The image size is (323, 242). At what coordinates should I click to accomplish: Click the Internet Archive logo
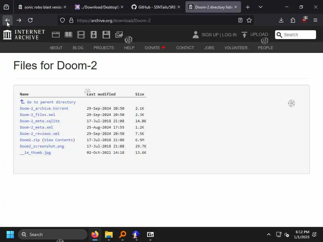tap(24, 35)
